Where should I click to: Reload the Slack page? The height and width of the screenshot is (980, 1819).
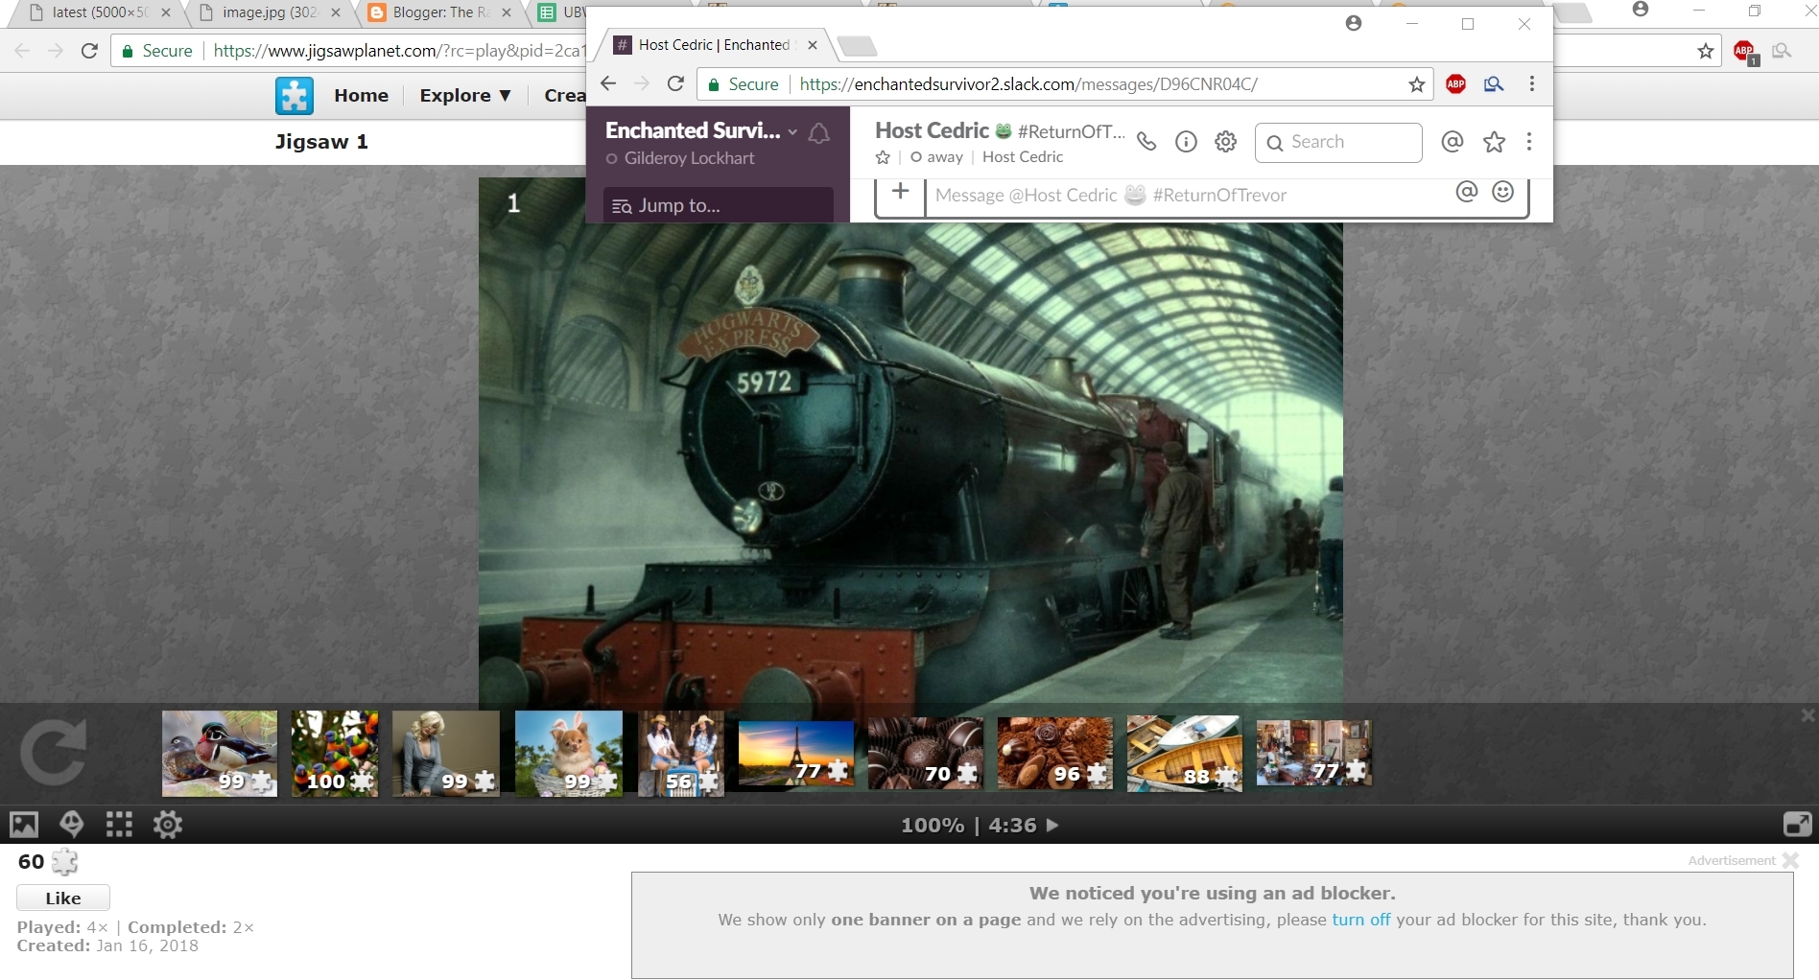(675, 83)
